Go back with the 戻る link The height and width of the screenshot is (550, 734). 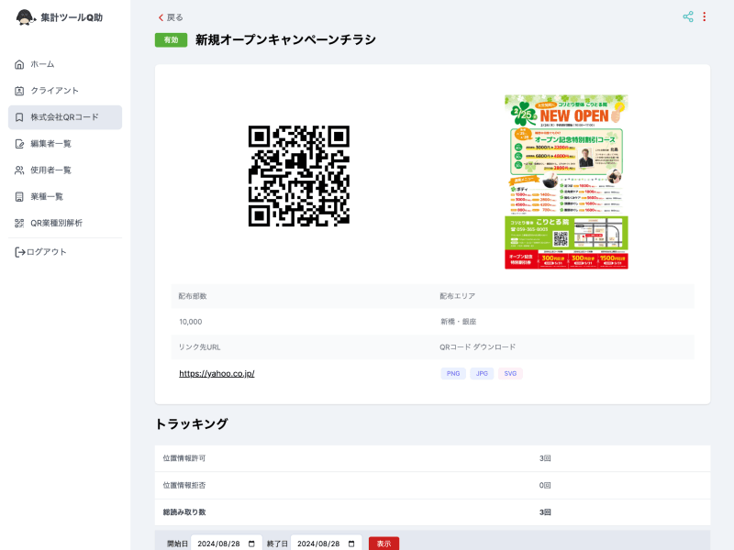171,17
